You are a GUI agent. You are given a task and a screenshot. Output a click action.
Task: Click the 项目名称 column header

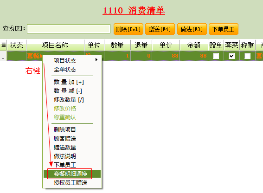point(55,45)
